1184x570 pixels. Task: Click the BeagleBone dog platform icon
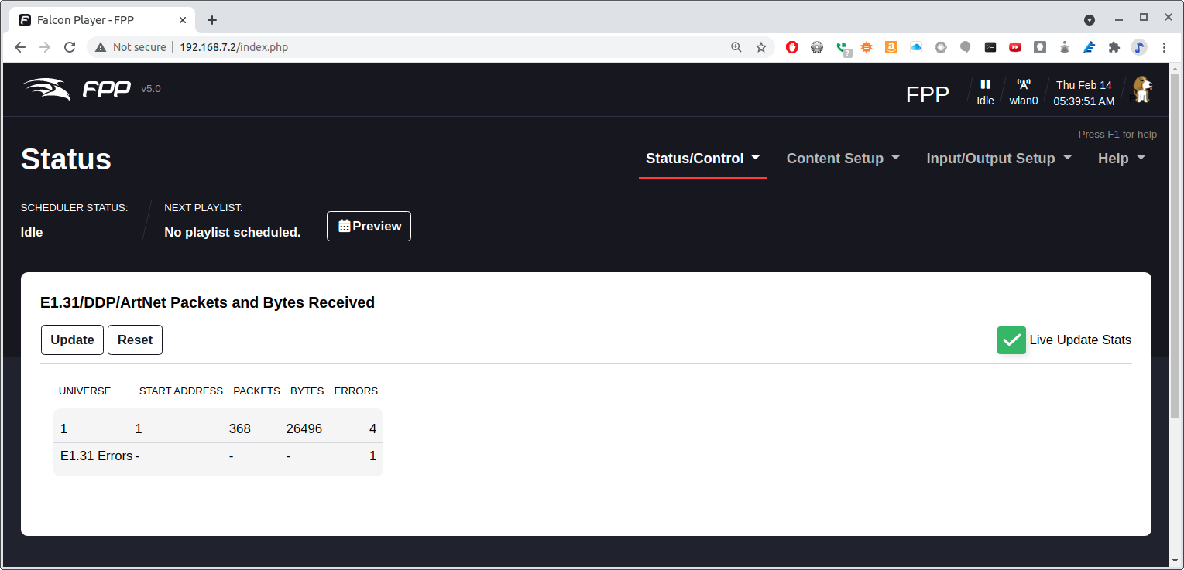1141,90
